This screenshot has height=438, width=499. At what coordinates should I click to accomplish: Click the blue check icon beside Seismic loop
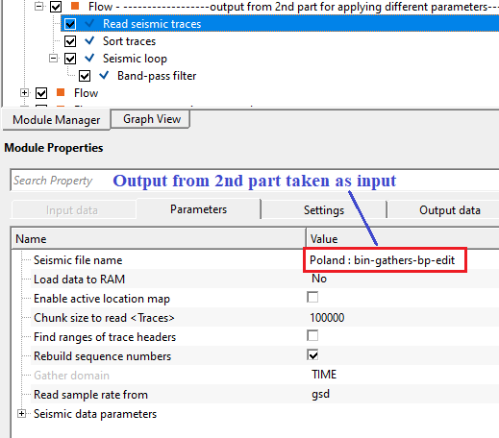pyautogui.click(x=89, y=58)
